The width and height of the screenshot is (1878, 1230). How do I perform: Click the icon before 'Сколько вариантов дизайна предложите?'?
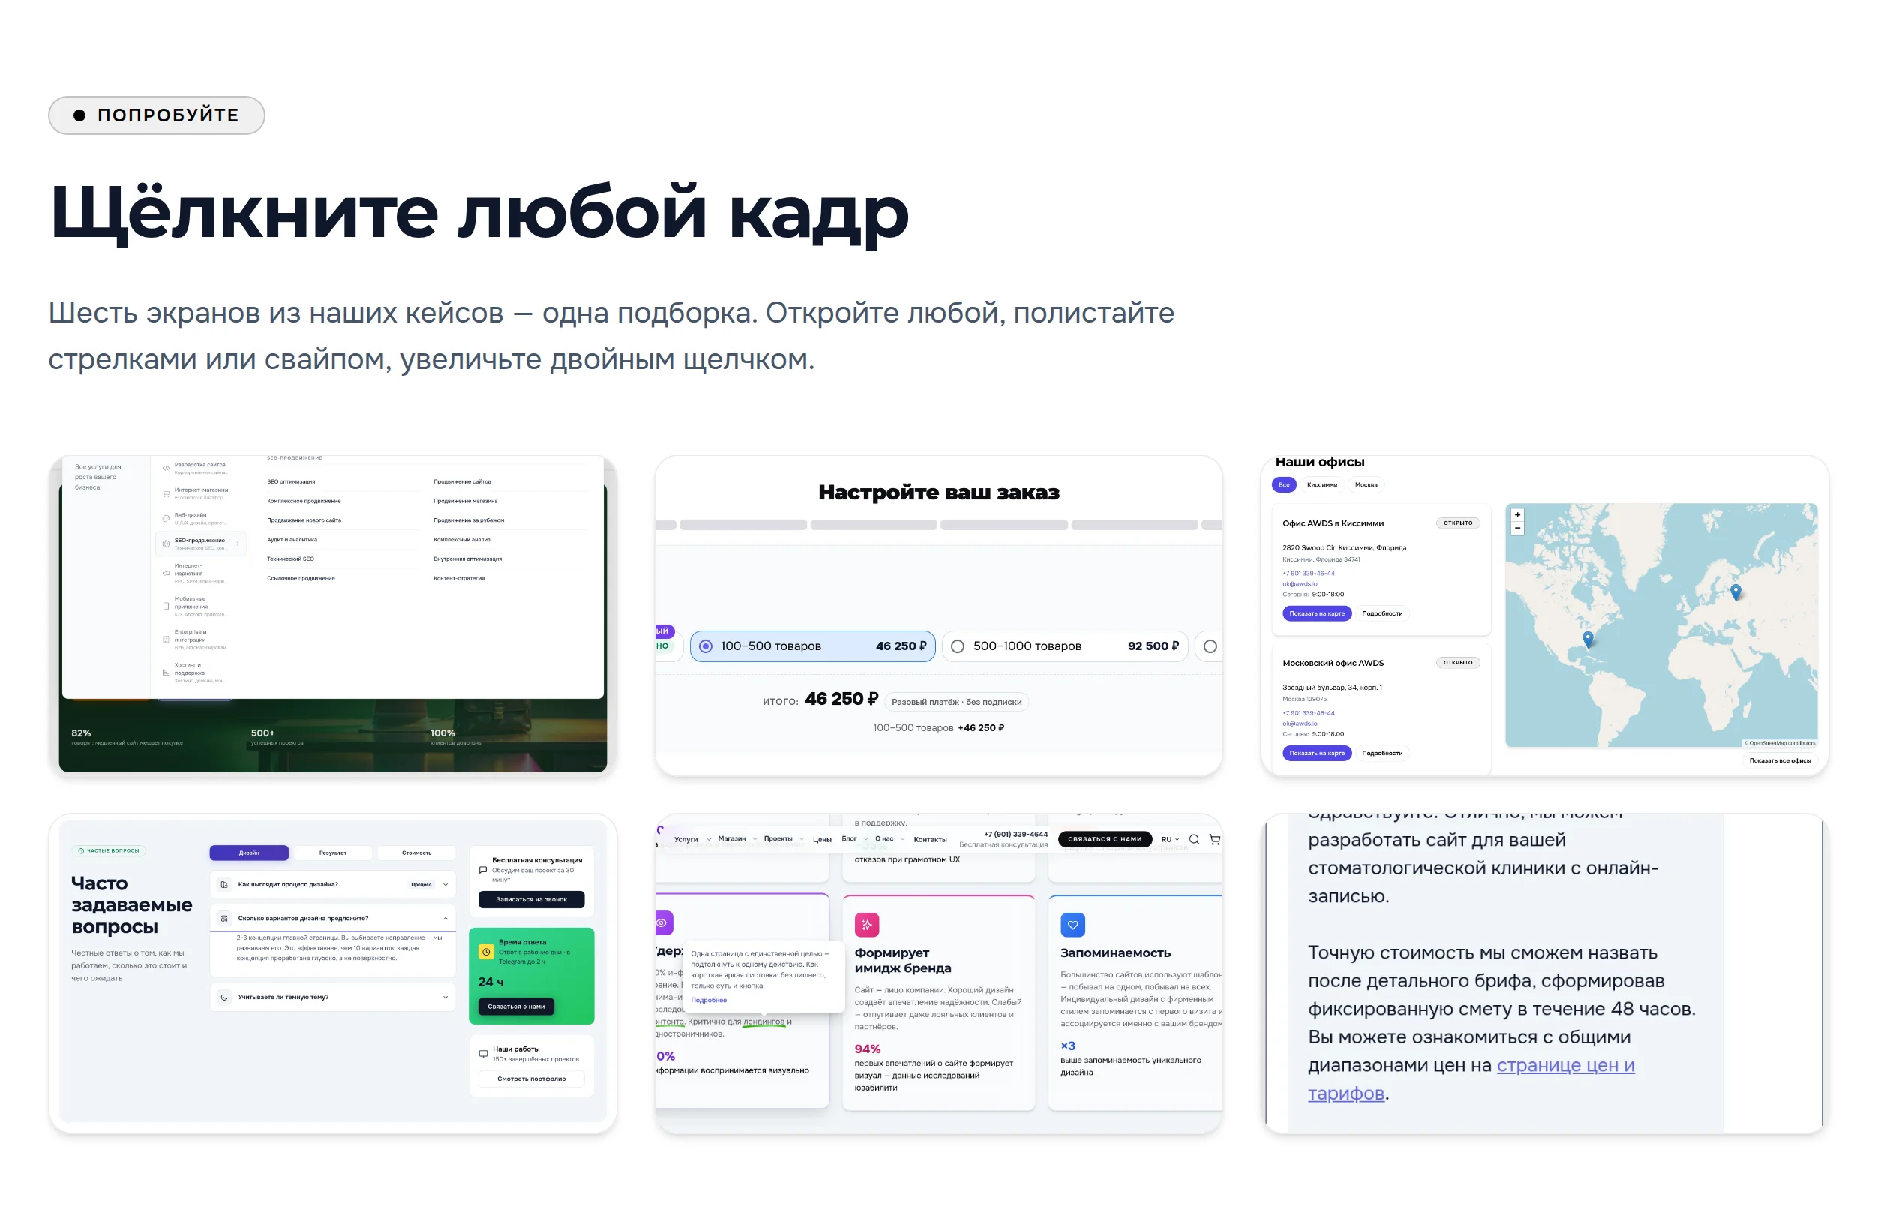[x=224, y=918]
